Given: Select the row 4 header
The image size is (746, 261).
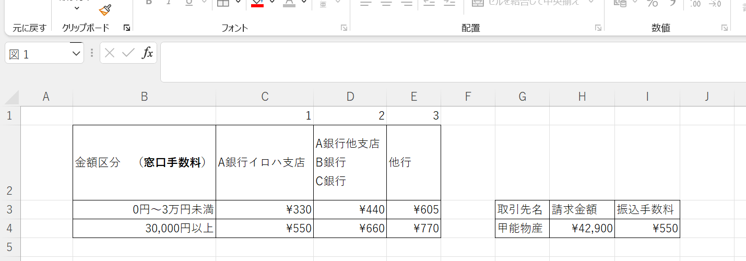Looking at the screenshot, I should tap(9, 228).
